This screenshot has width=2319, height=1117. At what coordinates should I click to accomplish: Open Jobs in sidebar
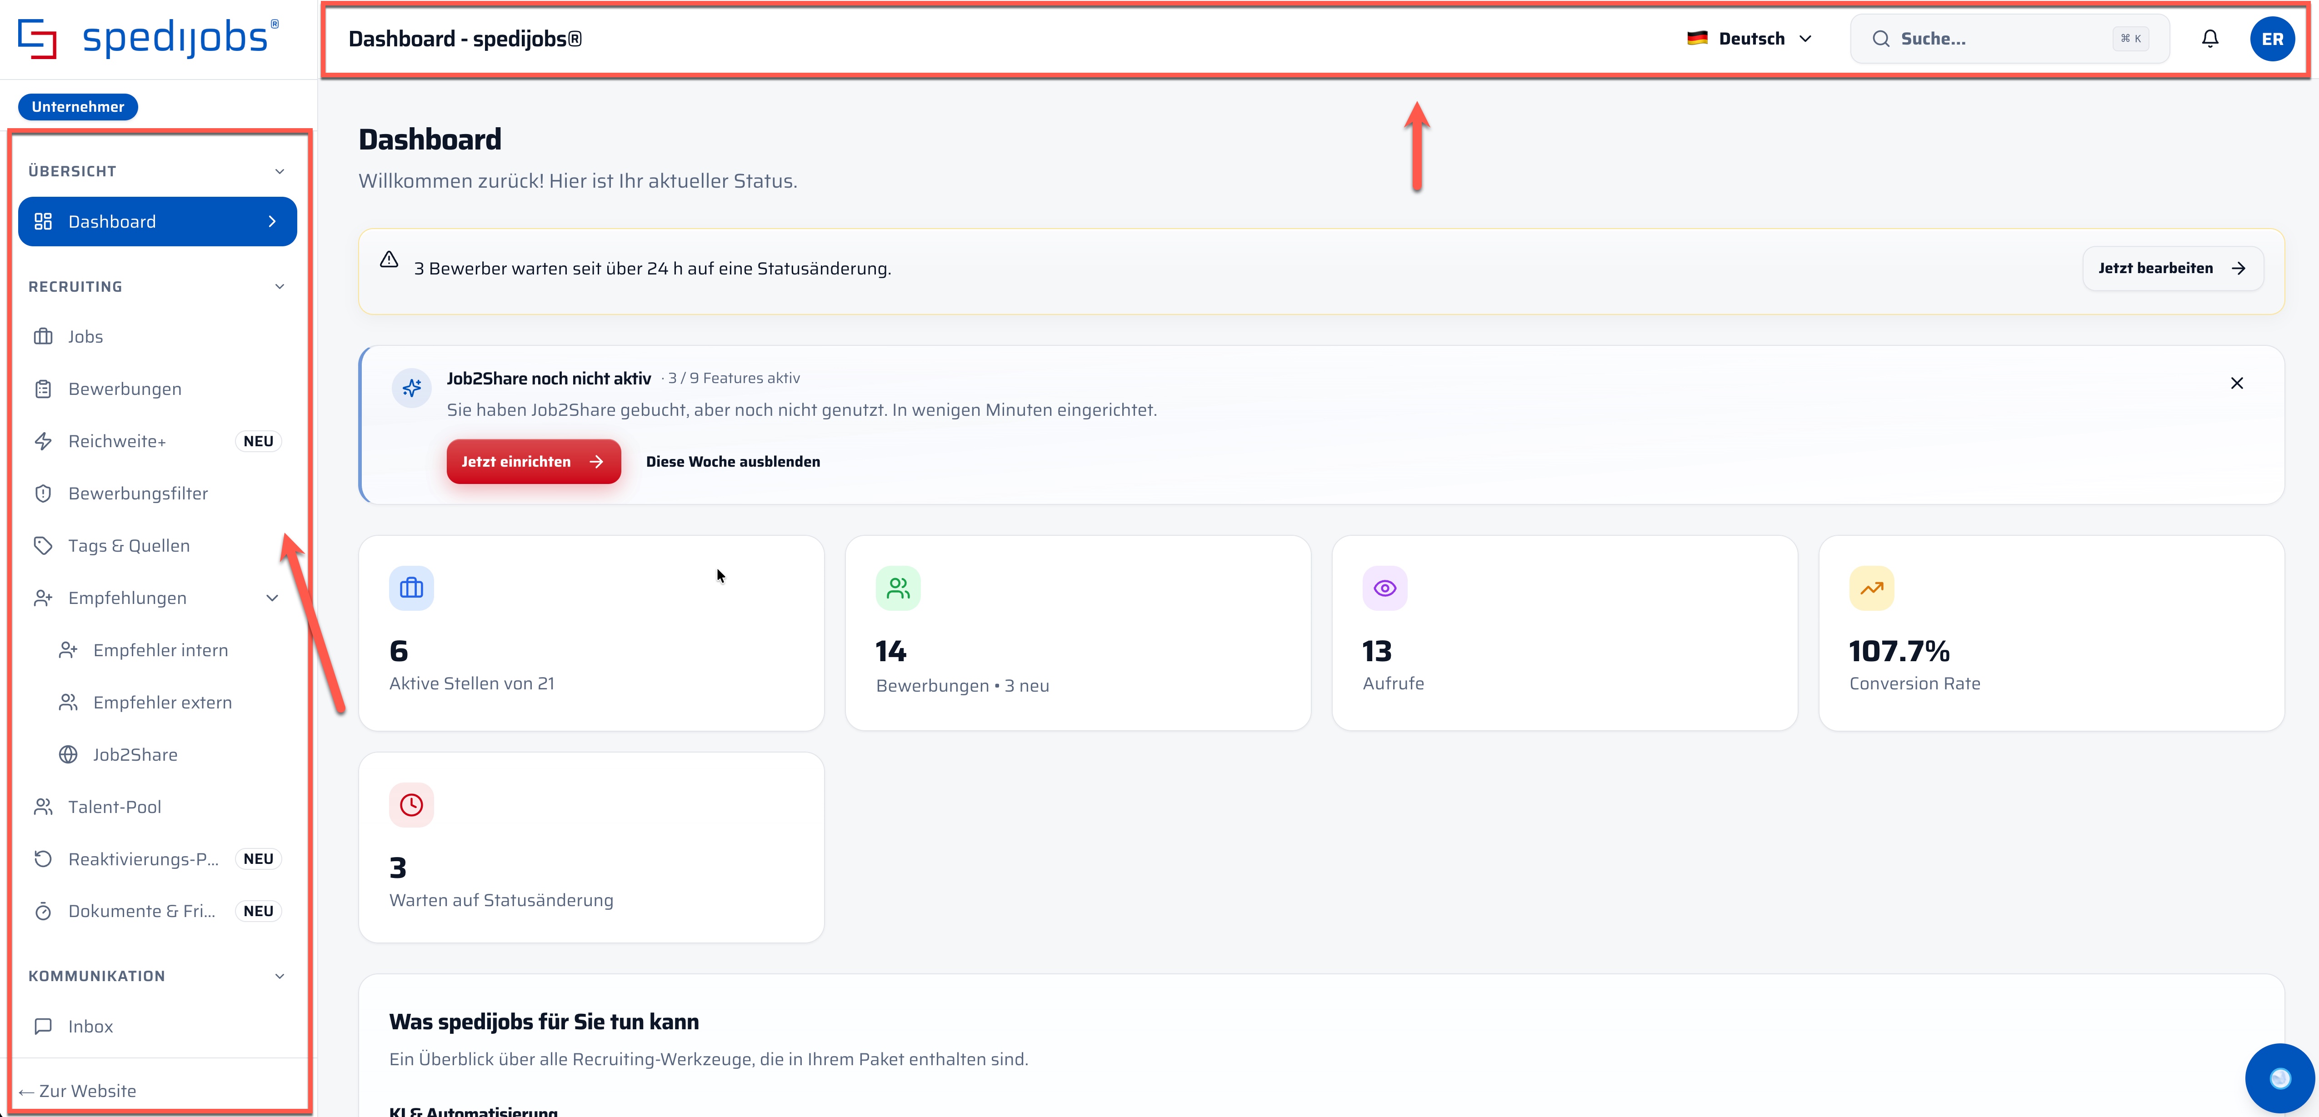(158, 337)
